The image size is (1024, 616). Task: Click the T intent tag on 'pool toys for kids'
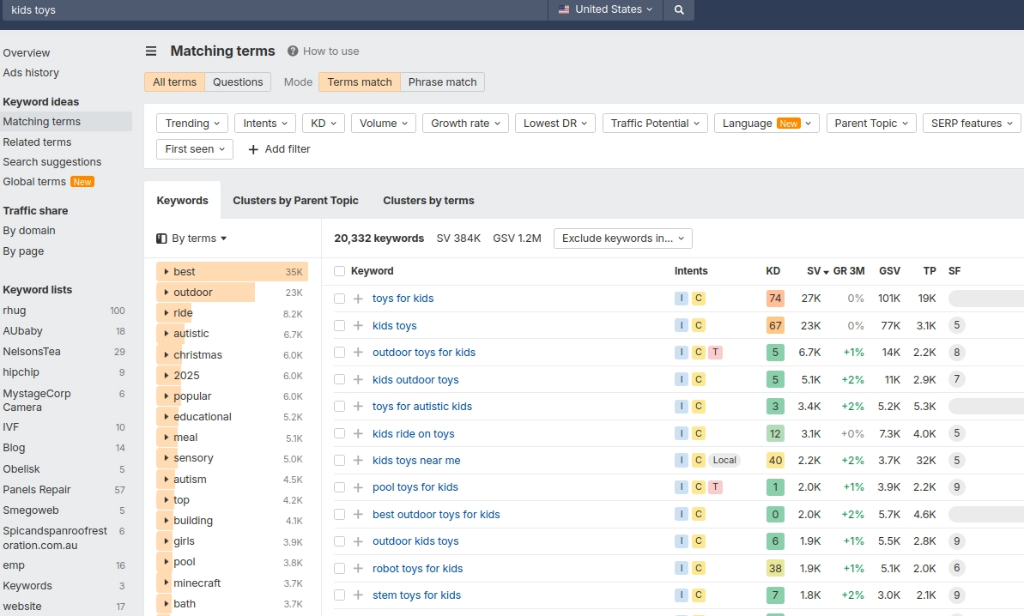pyautogui.click(x=716, y=486)
